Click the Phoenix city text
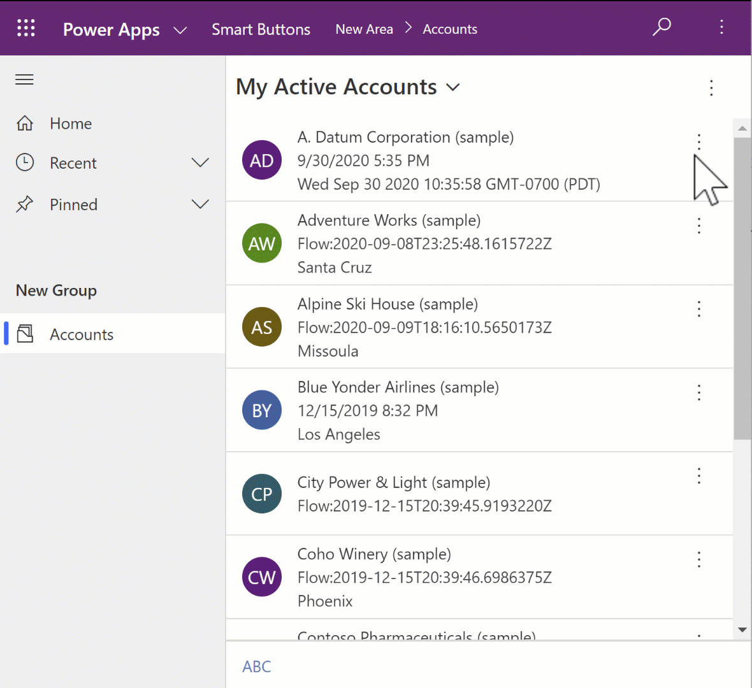The height and width of the screenshot is (688, 752). tap(324, 601)
